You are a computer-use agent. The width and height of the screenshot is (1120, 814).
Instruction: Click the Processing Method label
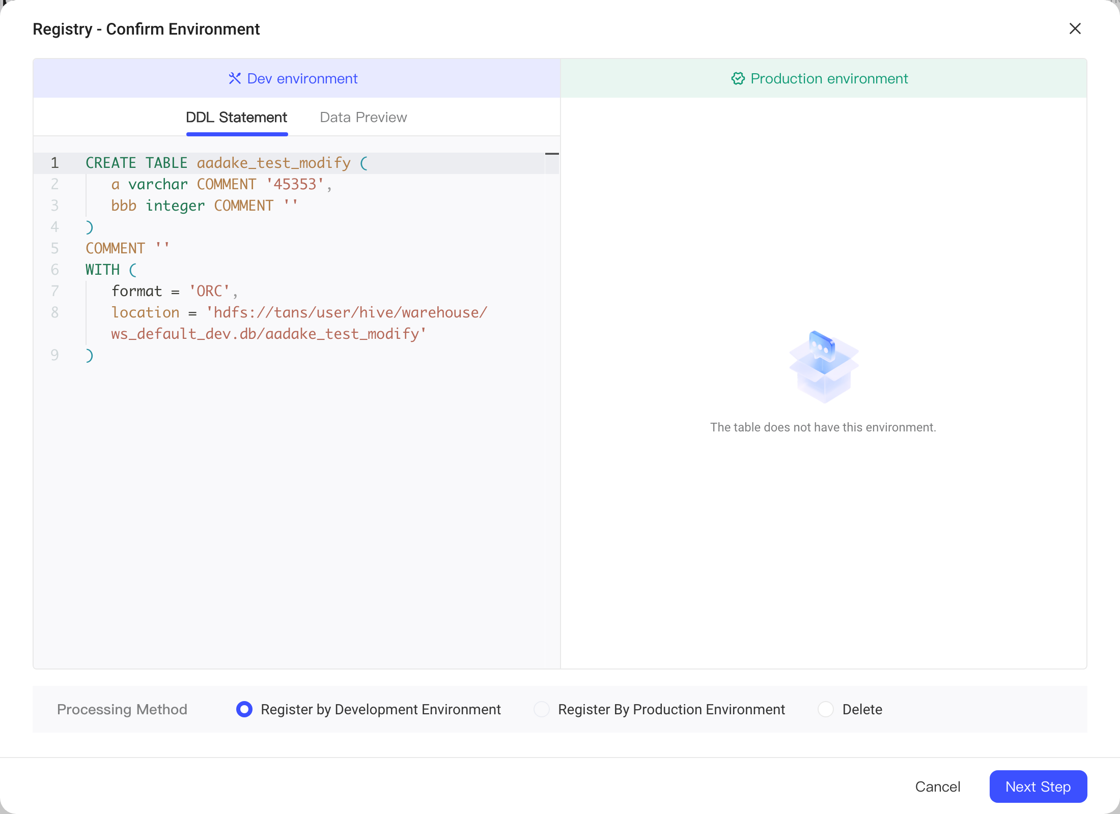click(122, 709)
